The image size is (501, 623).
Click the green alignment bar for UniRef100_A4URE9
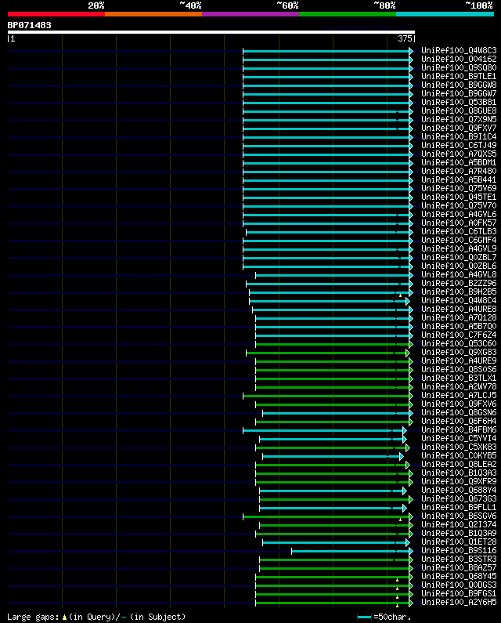tap(334, 361)
